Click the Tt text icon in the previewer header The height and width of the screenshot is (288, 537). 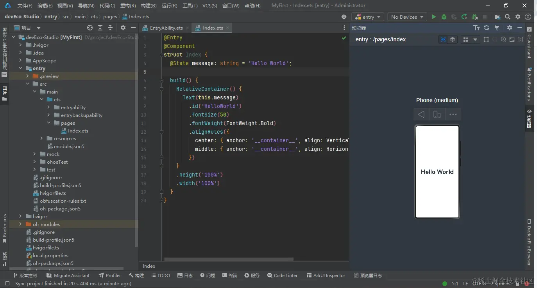pos(476,28)
